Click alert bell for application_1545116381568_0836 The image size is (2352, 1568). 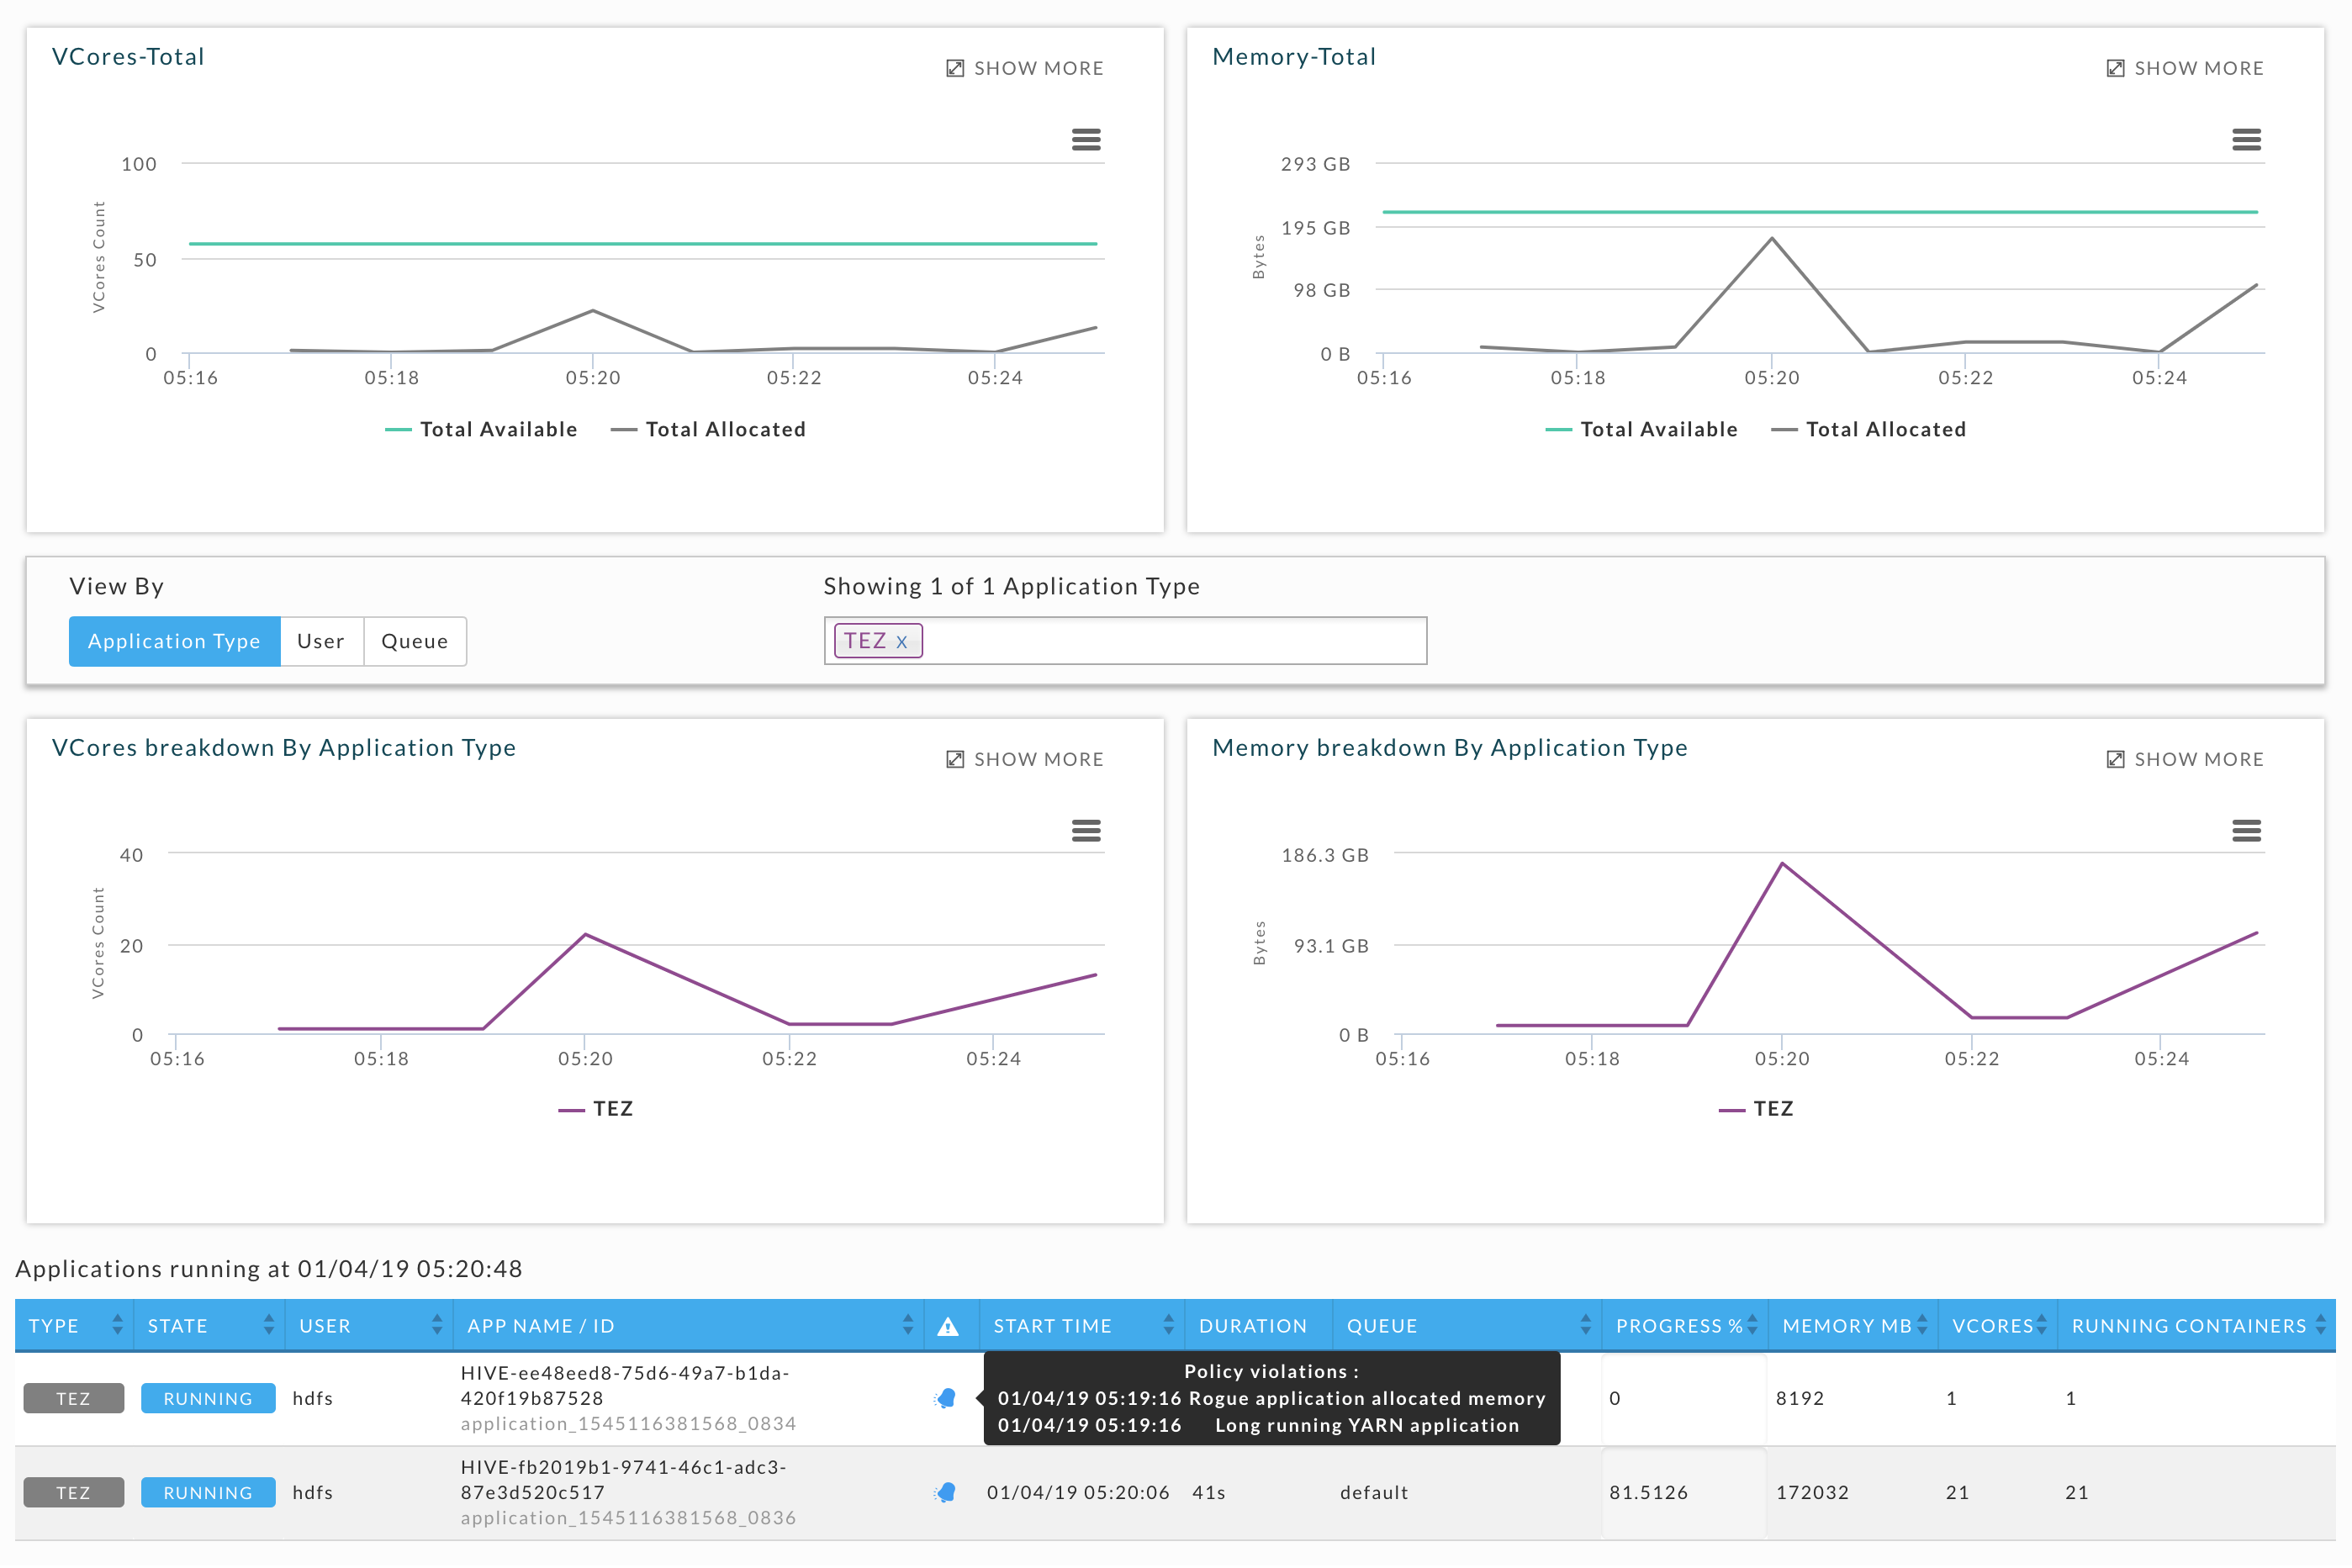click(x=945, y=1492)
